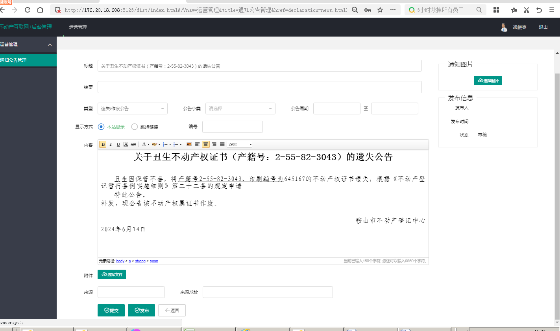Click the p link in element path

coord(130,261)
